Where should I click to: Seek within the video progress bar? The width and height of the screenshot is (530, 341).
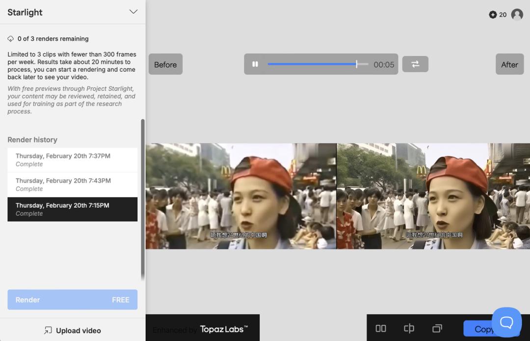(314, 64)
